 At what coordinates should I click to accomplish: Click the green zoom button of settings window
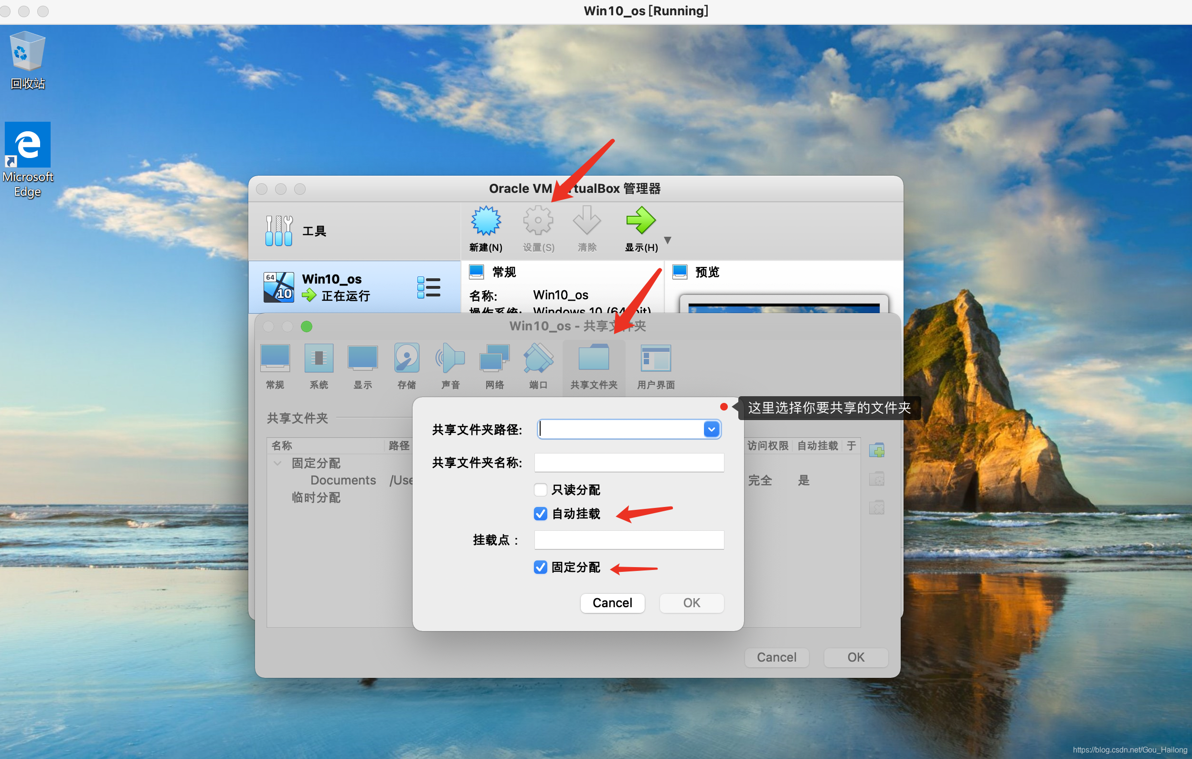[x=307, y=327]
